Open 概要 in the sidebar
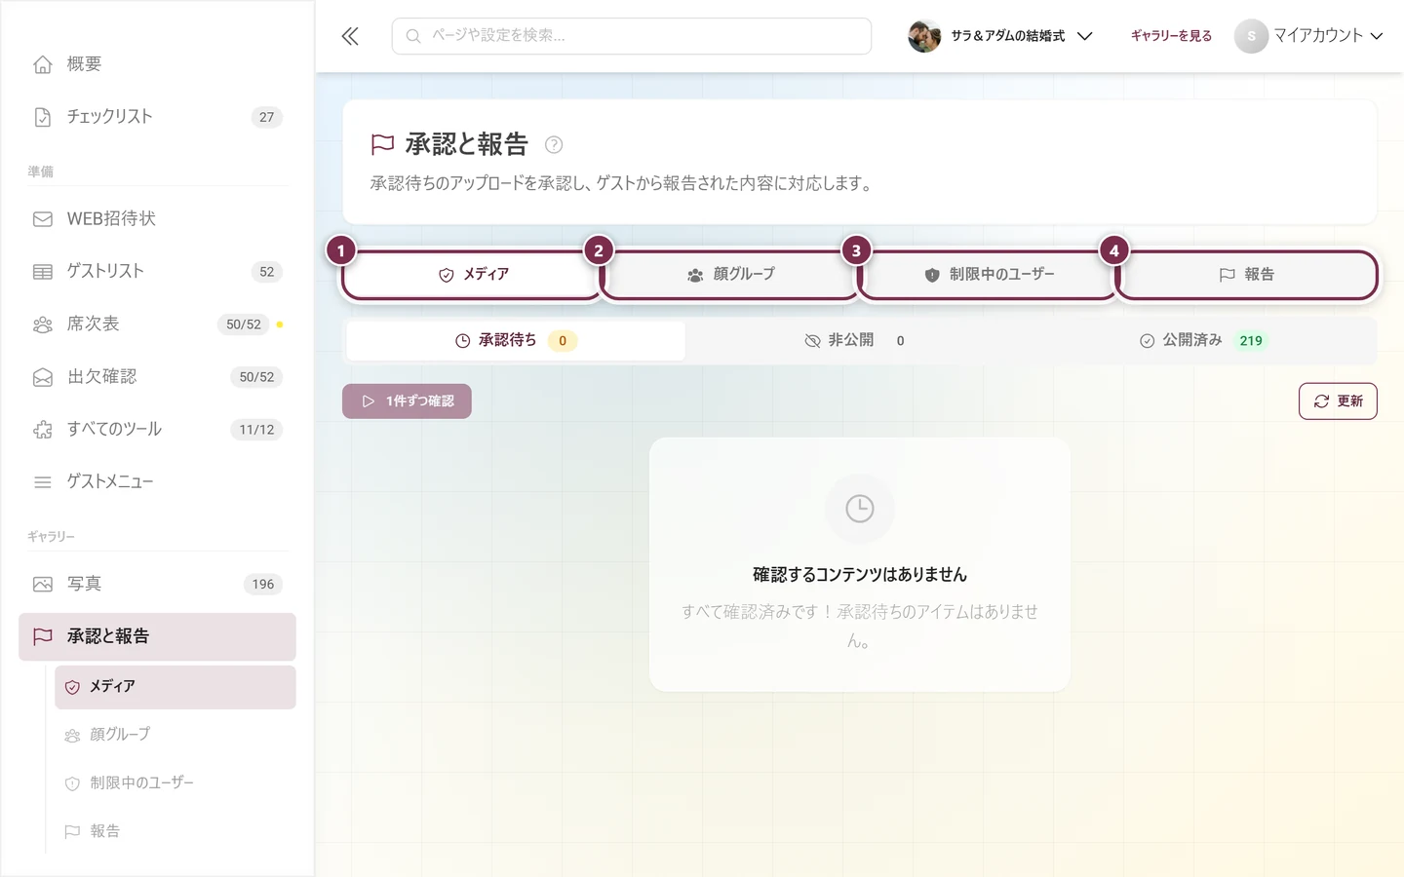This screenshot has height=877, width=1404. [x=158, y=64]
